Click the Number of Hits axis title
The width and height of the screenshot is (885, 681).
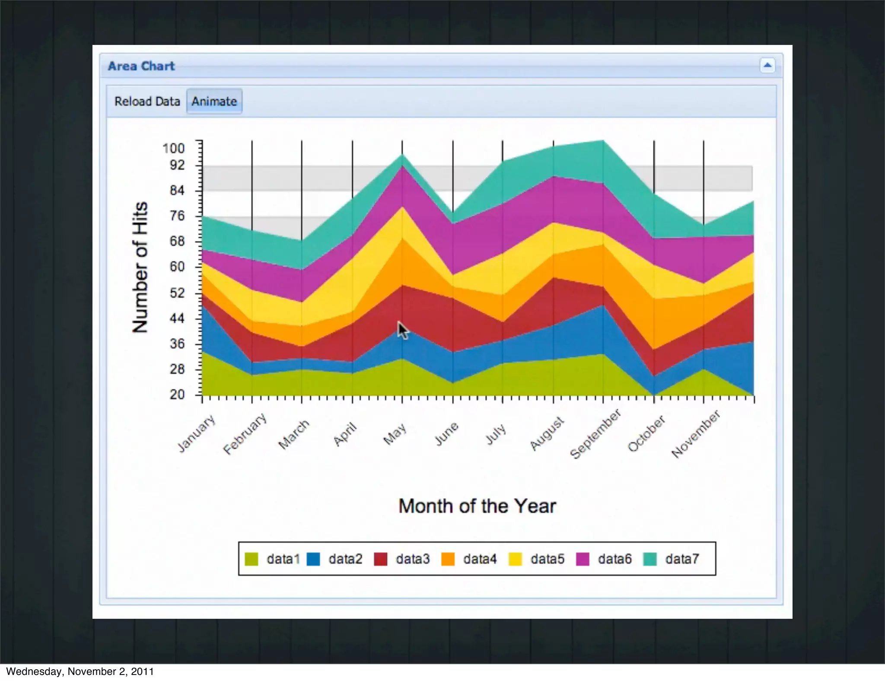pos(140,267)
